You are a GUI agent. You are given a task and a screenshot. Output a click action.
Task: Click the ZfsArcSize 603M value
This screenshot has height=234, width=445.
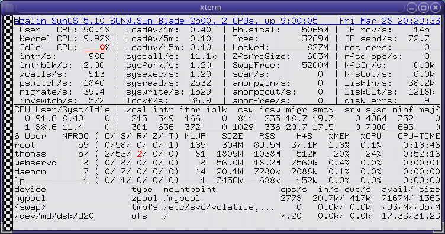coord(318,56)
